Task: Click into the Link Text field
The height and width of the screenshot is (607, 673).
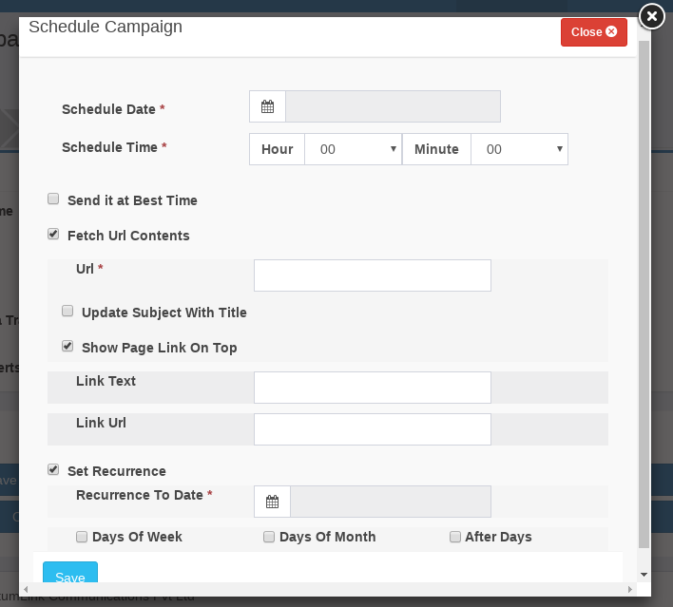Action: click(372, 388)
